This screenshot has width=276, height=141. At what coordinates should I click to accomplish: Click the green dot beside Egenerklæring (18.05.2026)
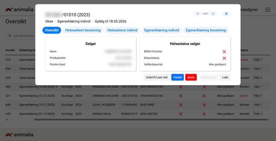pos(57,87)
